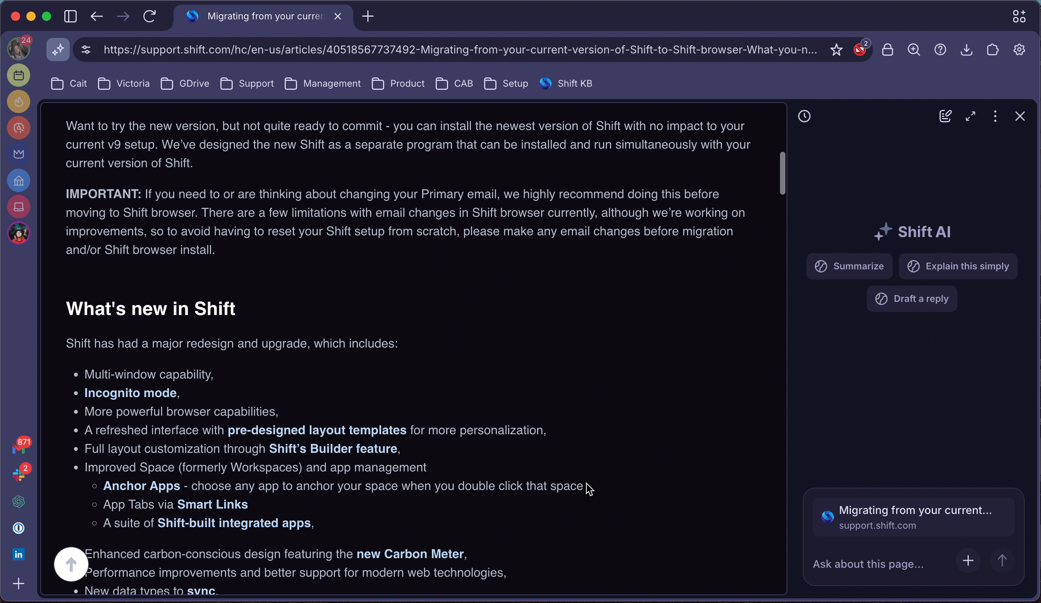
Task: Open Shift AI more options menu
Action: (995, 116)
